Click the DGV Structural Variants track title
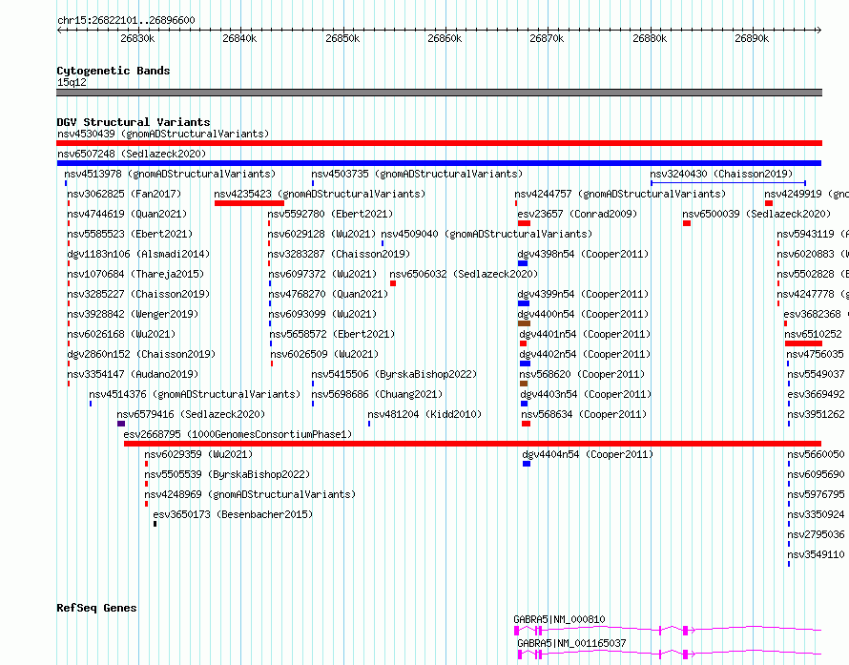The height and width of the screenshot is (665, 849). click(x=134, y=122)
